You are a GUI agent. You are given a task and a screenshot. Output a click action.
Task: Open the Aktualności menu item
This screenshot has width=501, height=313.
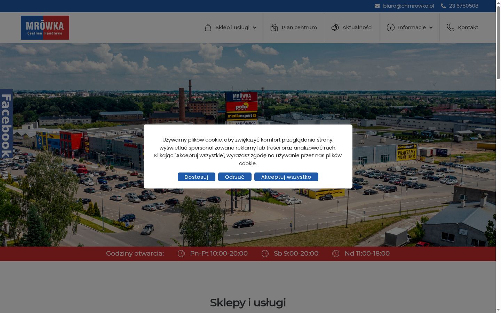357,27
